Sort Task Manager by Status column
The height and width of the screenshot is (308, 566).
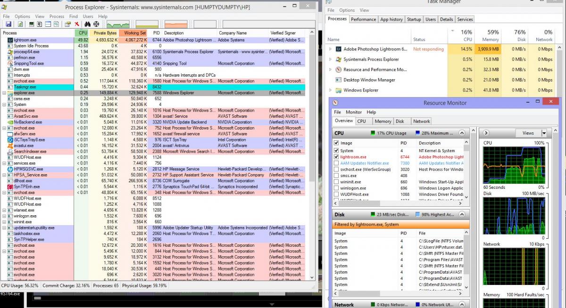[x=429, y=36]
